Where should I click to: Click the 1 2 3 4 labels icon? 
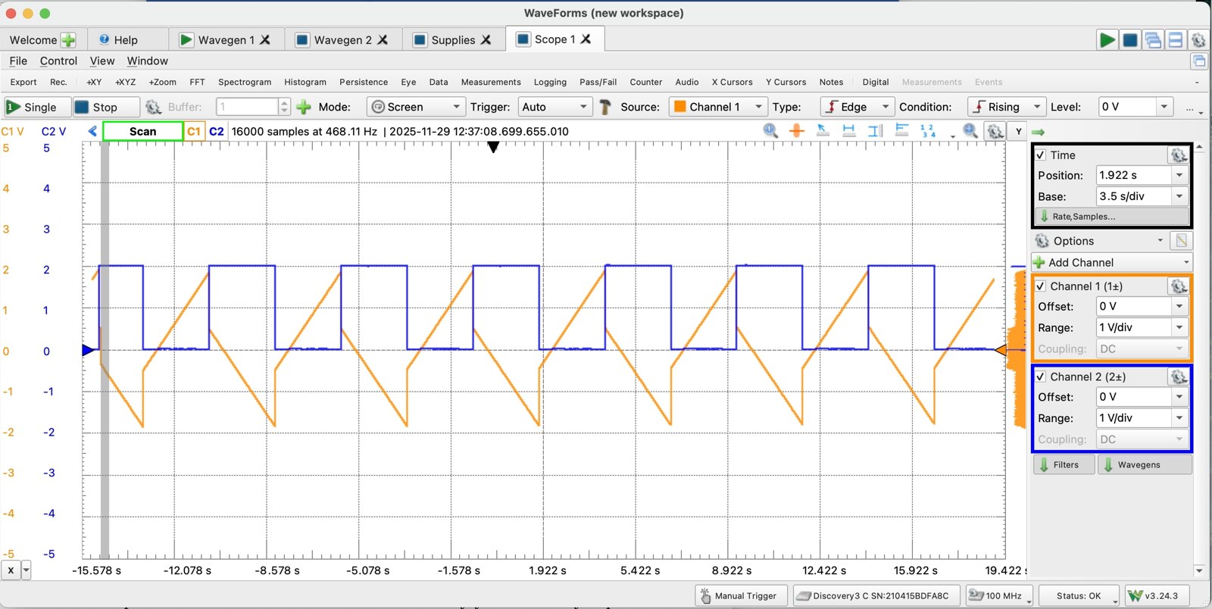point(927,130)
